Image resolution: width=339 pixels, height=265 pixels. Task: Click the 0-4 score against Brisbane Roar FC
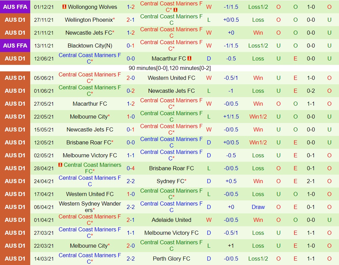(x=130, y=168)
